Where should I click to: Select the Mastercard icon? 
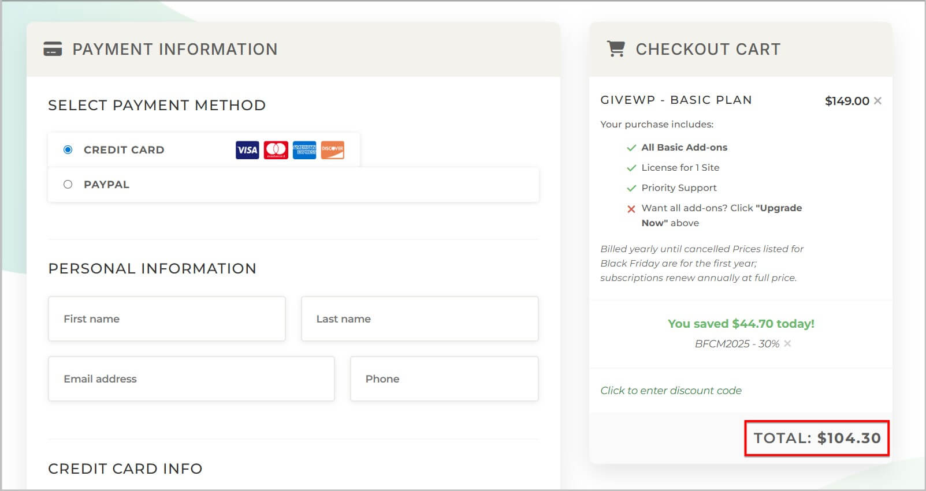[x=276, y=150]
